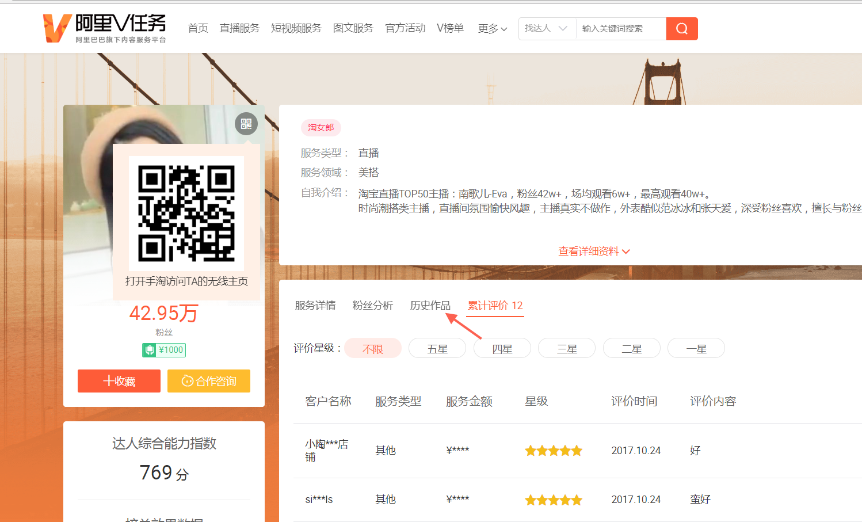
Task: Open 图文服务 navigation item
Action: click(x=353, y=28)
